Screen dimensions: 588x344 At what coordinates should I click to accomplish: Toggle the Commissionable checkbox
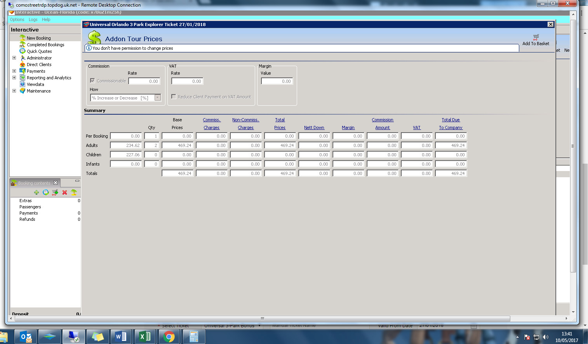[x=92, y=81]
